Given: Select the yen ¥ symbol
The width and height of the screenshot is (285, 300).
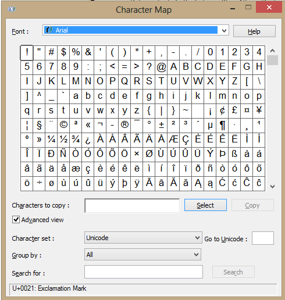Looking at the screenshot, I should [x=259, y=110].
